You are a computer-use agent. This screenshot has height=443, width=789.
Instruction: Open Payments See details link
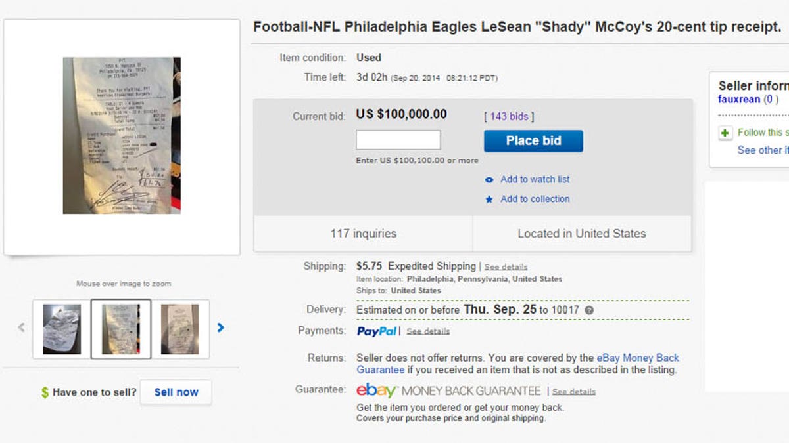coord(428,331)
